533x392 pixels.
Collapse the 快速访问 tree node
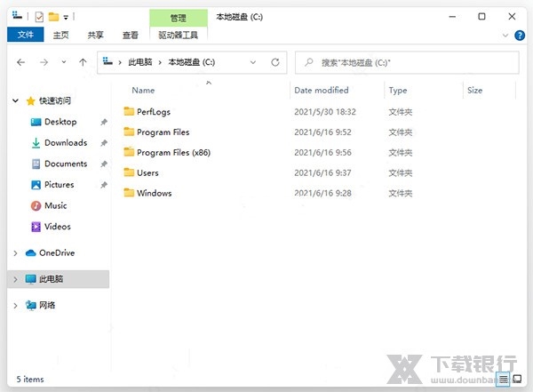[x=15, y=100]
